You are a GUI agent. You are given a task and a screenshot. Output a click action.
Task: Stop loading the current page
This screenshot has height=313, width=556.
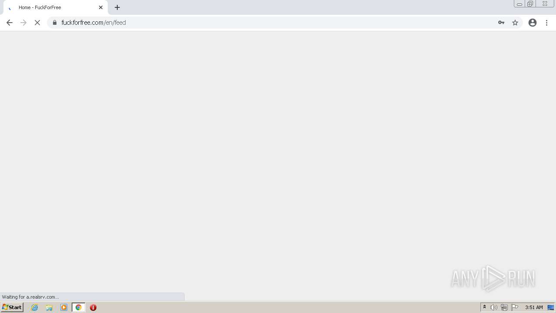pyautogui.click(x=37, y=23)
